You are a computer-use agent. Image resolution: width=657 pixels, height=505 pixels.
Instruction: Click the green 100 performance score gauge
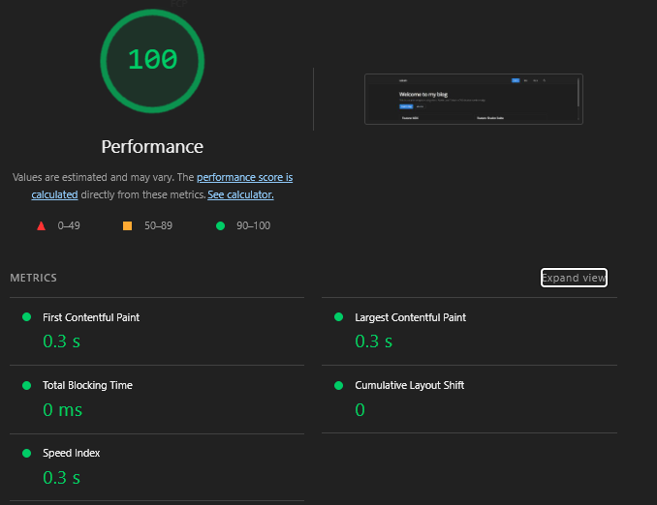point(152,60)
